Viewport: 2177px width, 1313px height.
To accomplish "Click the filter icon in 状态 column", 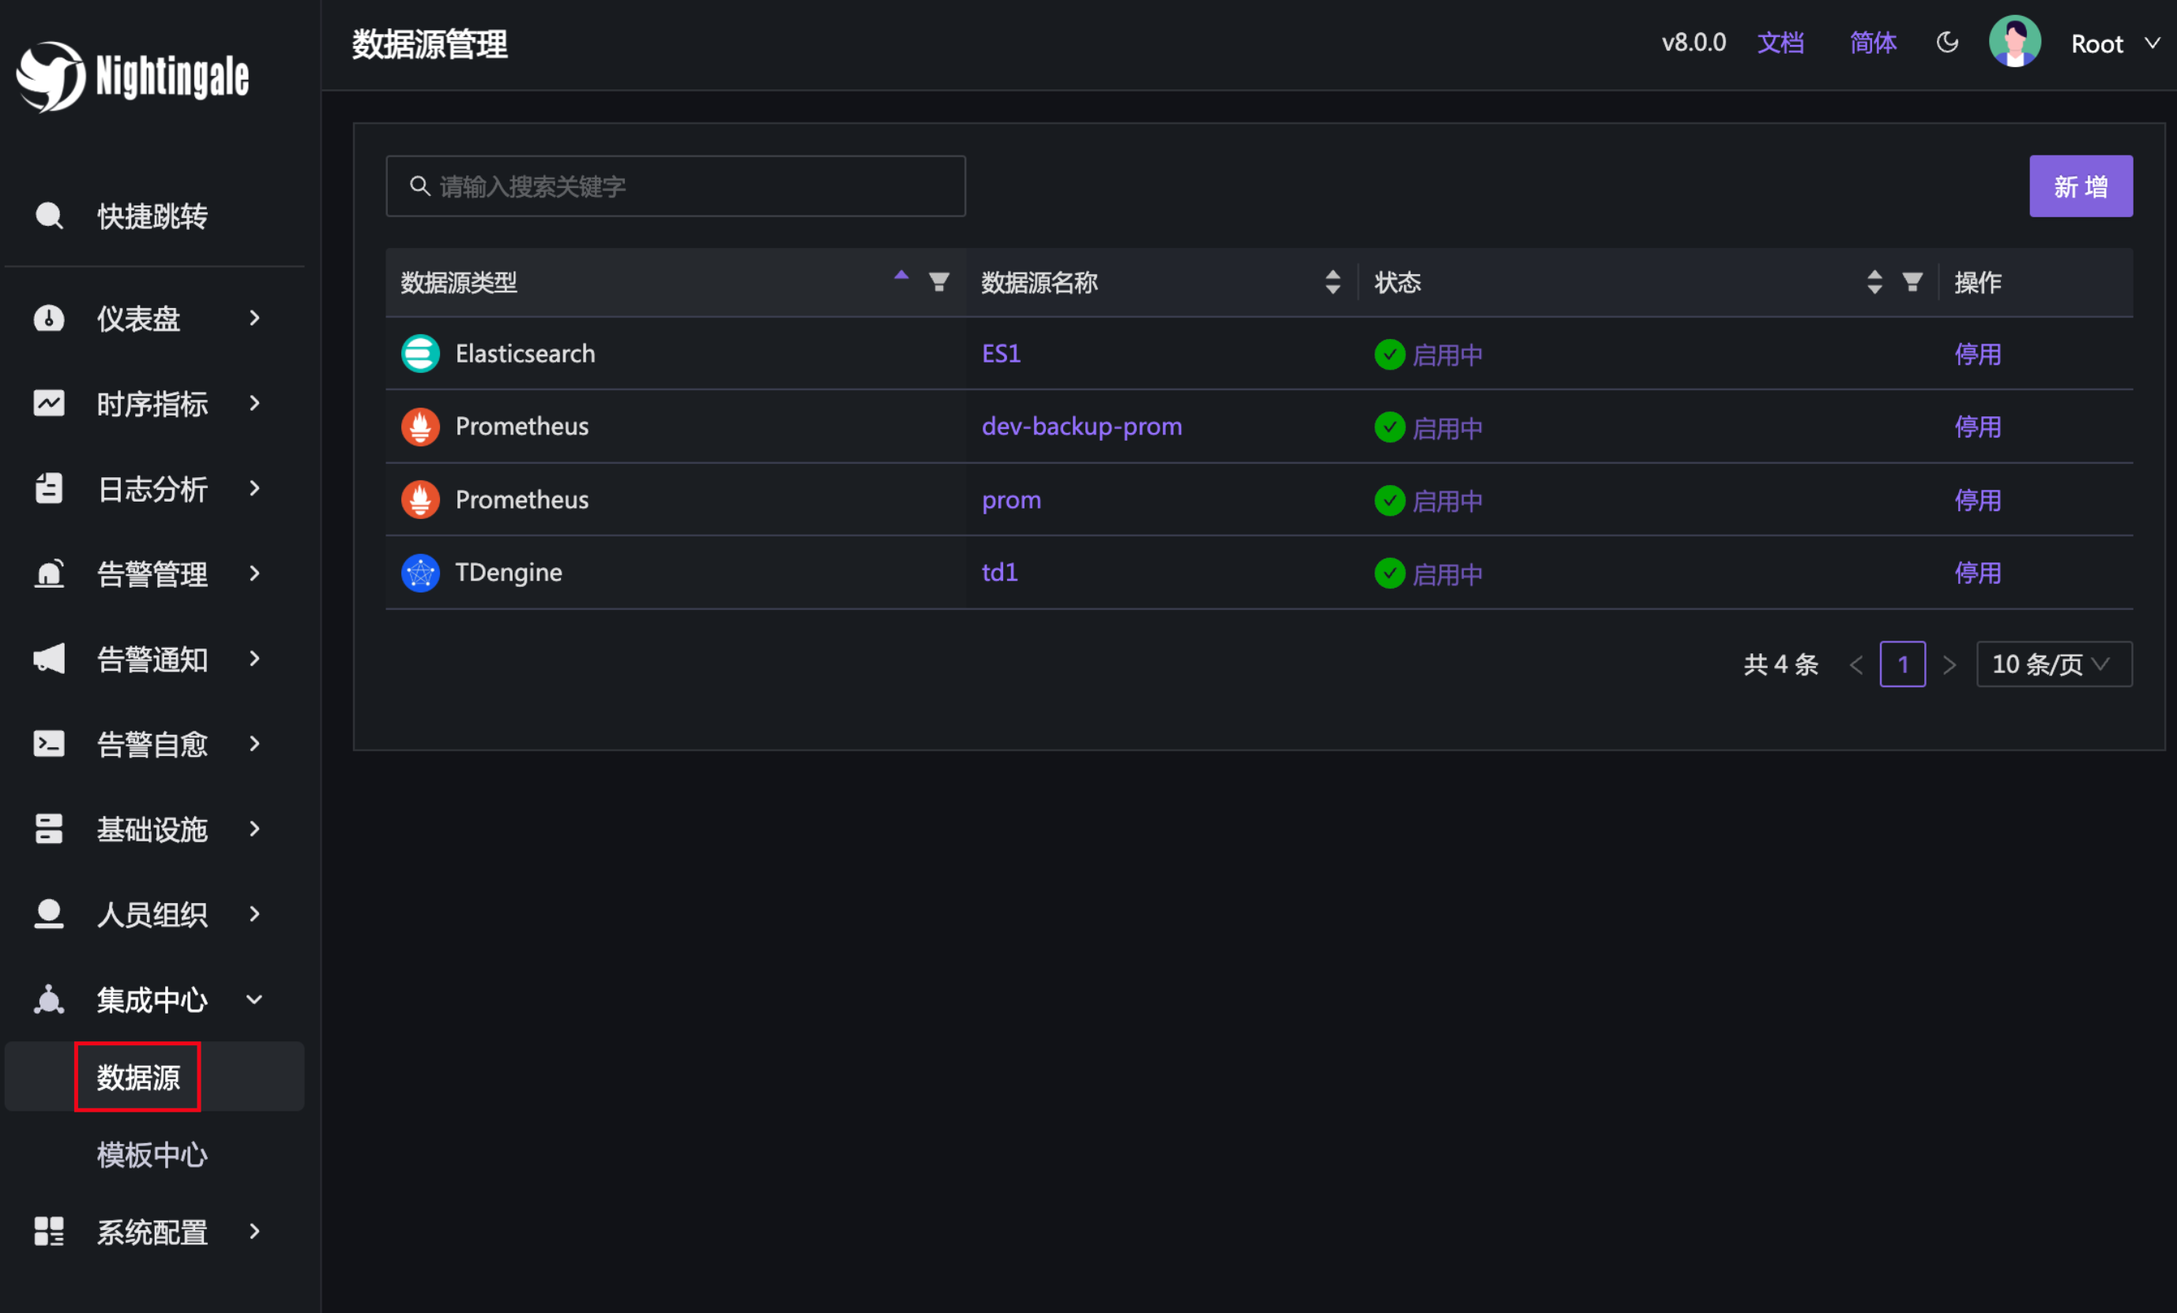I will [x=1912, y=282].
